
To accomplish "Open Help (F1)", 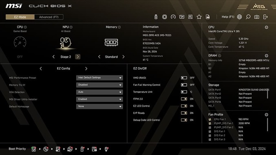I will pos(228,17).
